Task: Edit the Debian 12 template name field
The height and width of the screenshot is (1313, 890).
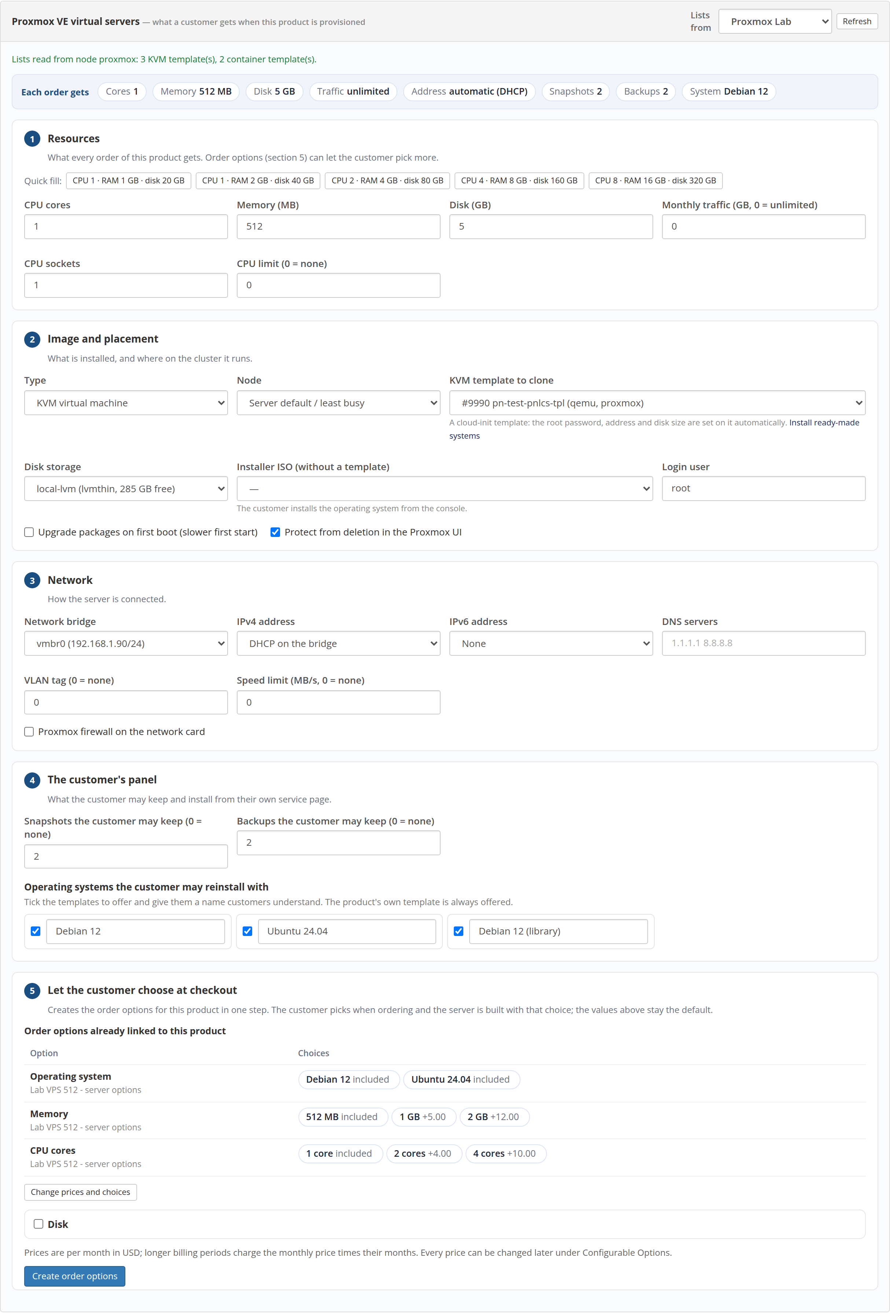Action: coord(136,931)
